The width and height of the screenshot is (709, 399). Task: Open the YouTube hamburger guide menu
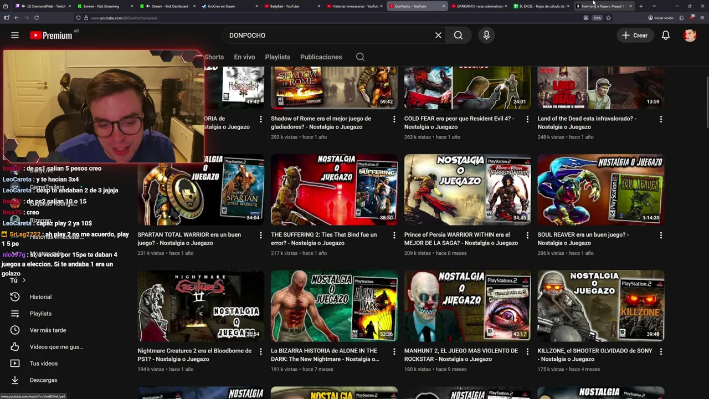pos(15,35)
